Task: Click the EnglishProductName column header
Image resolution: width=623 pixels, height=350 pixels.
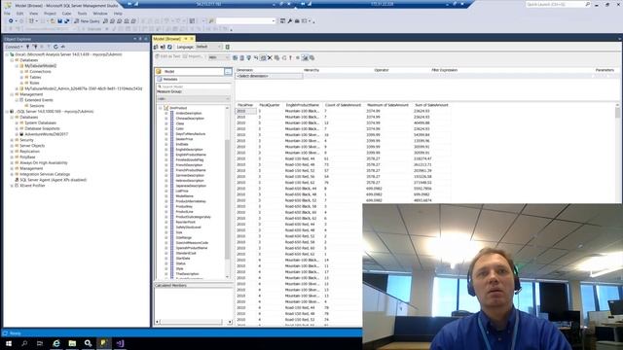Action: click(x=303, y=105)
